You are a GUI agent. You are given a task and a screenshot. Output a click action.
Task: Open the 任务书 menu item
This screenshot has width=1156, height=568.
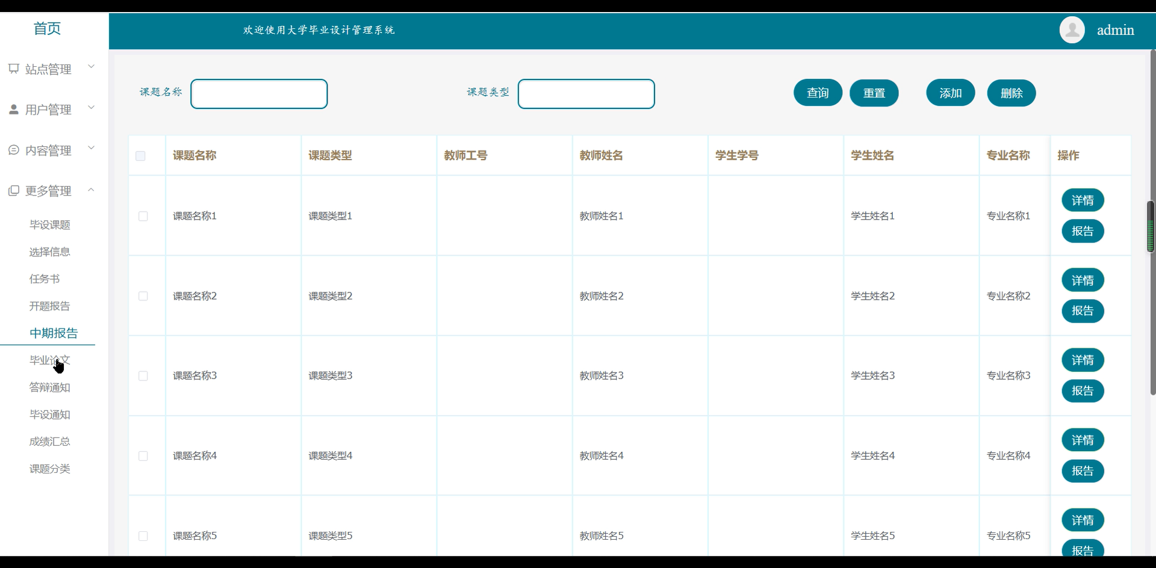pyautogui.click(x=45, y=279)
